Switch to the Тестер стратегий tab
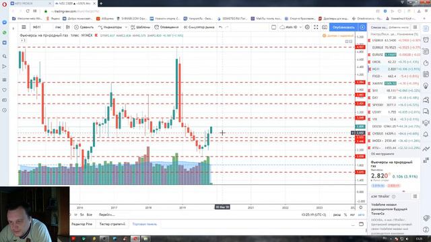The height and width of the screenshot is (242, 431). [112, 224]
